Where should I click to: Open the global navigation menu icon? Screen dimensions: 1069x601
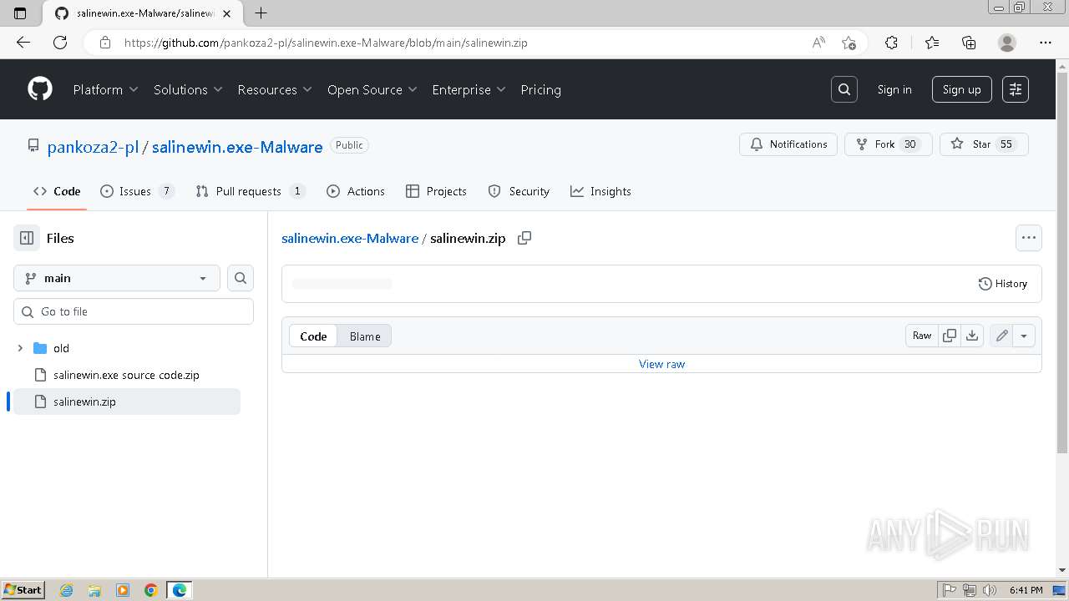(x=1016, y=89)
